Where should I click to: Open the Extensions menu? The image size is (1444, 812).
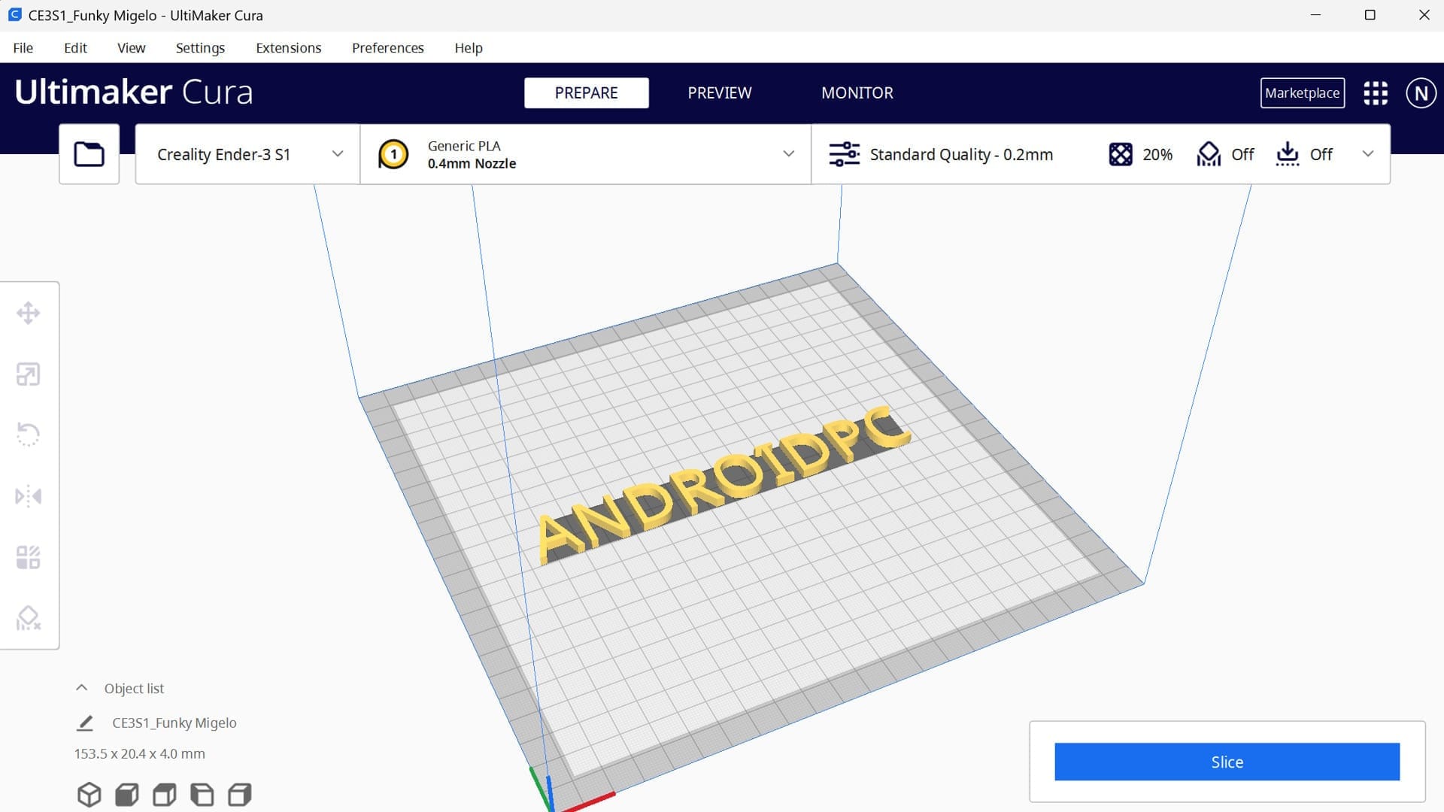[x=288, y=47]
